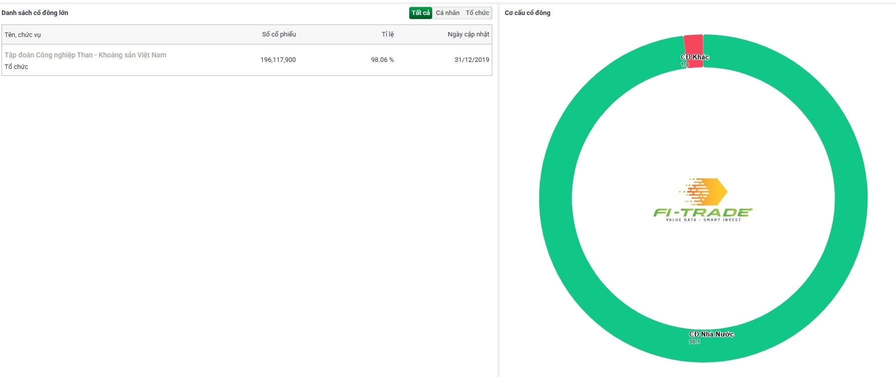Click the "Danh sách cổ đông lớn" heading
The width and height of the screenshot is (896, 377).
(35, 13)
